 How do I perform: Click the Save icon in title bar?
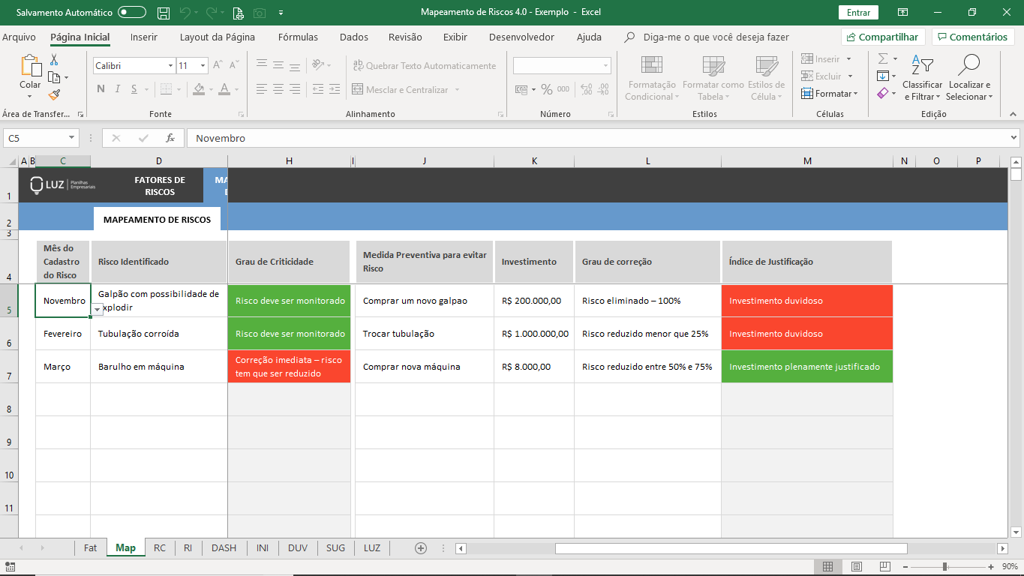164,13
